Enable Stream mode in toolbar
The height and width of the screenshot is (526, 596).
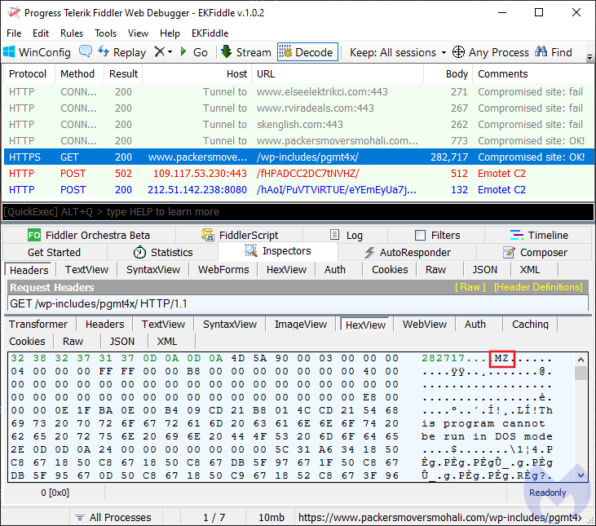tap(245, 52)
